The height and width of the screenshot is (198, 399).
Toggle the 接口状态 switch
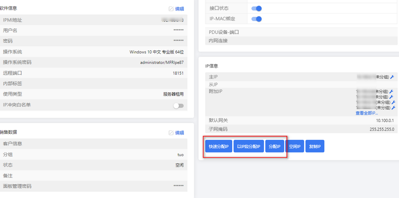[257, 8]
